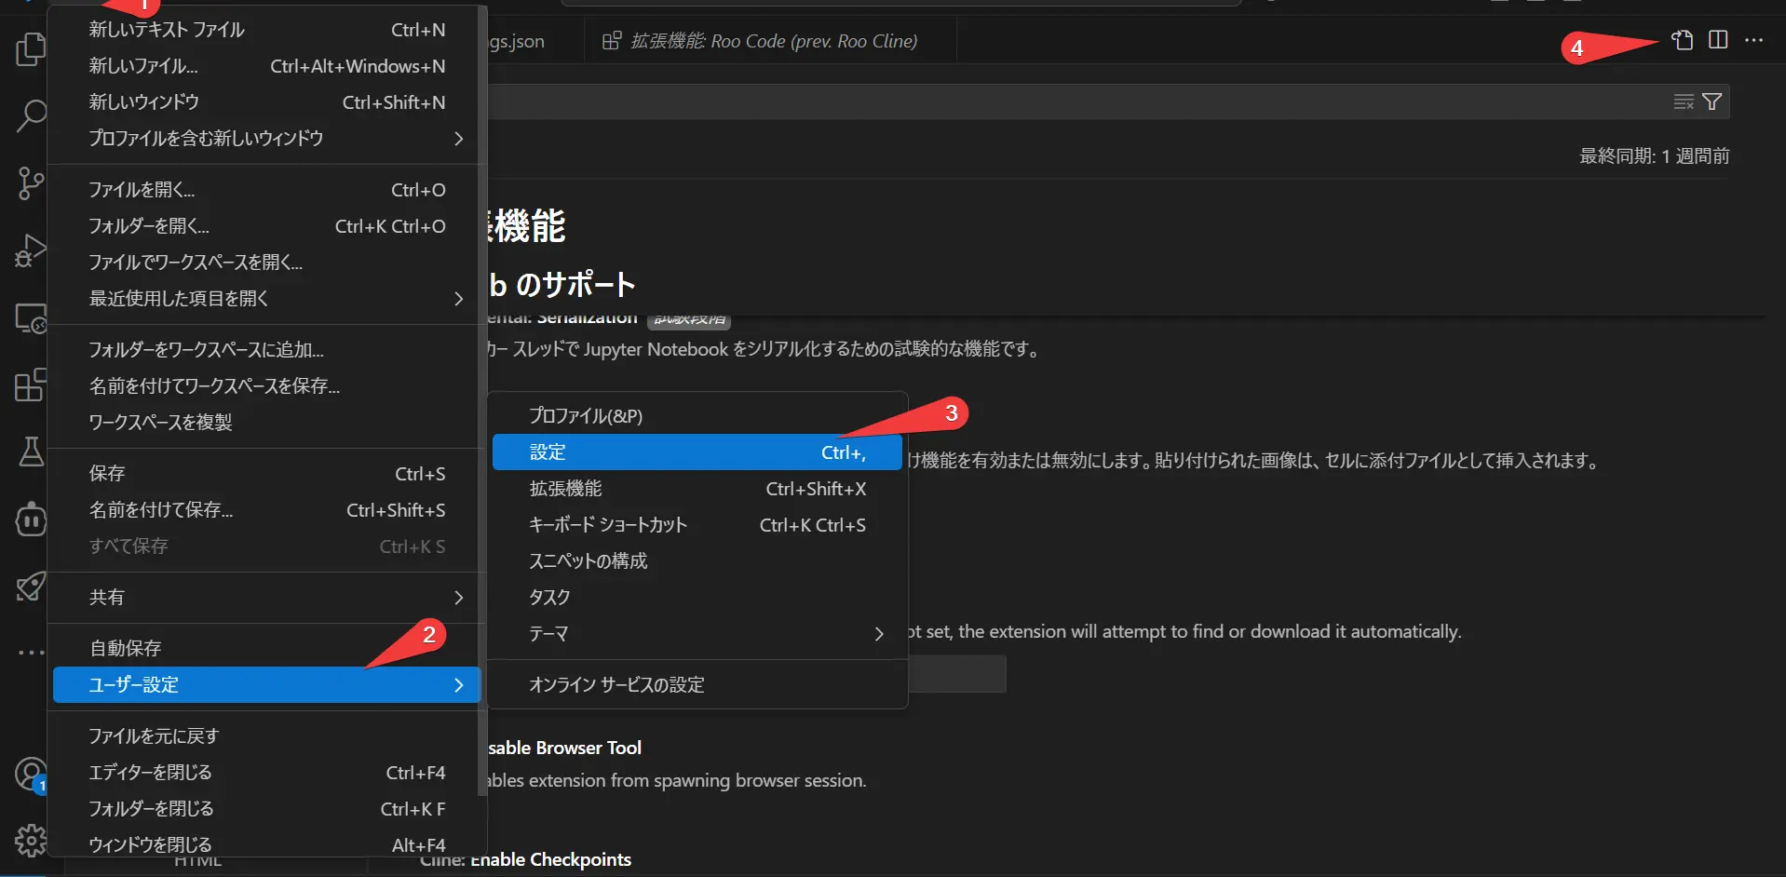
Task: Clear the settings search with the clear icon
Action: pos(1682,101)
